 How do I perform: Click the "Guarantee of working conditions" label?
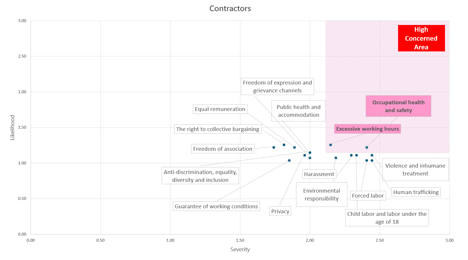click(x=216, y=207)
